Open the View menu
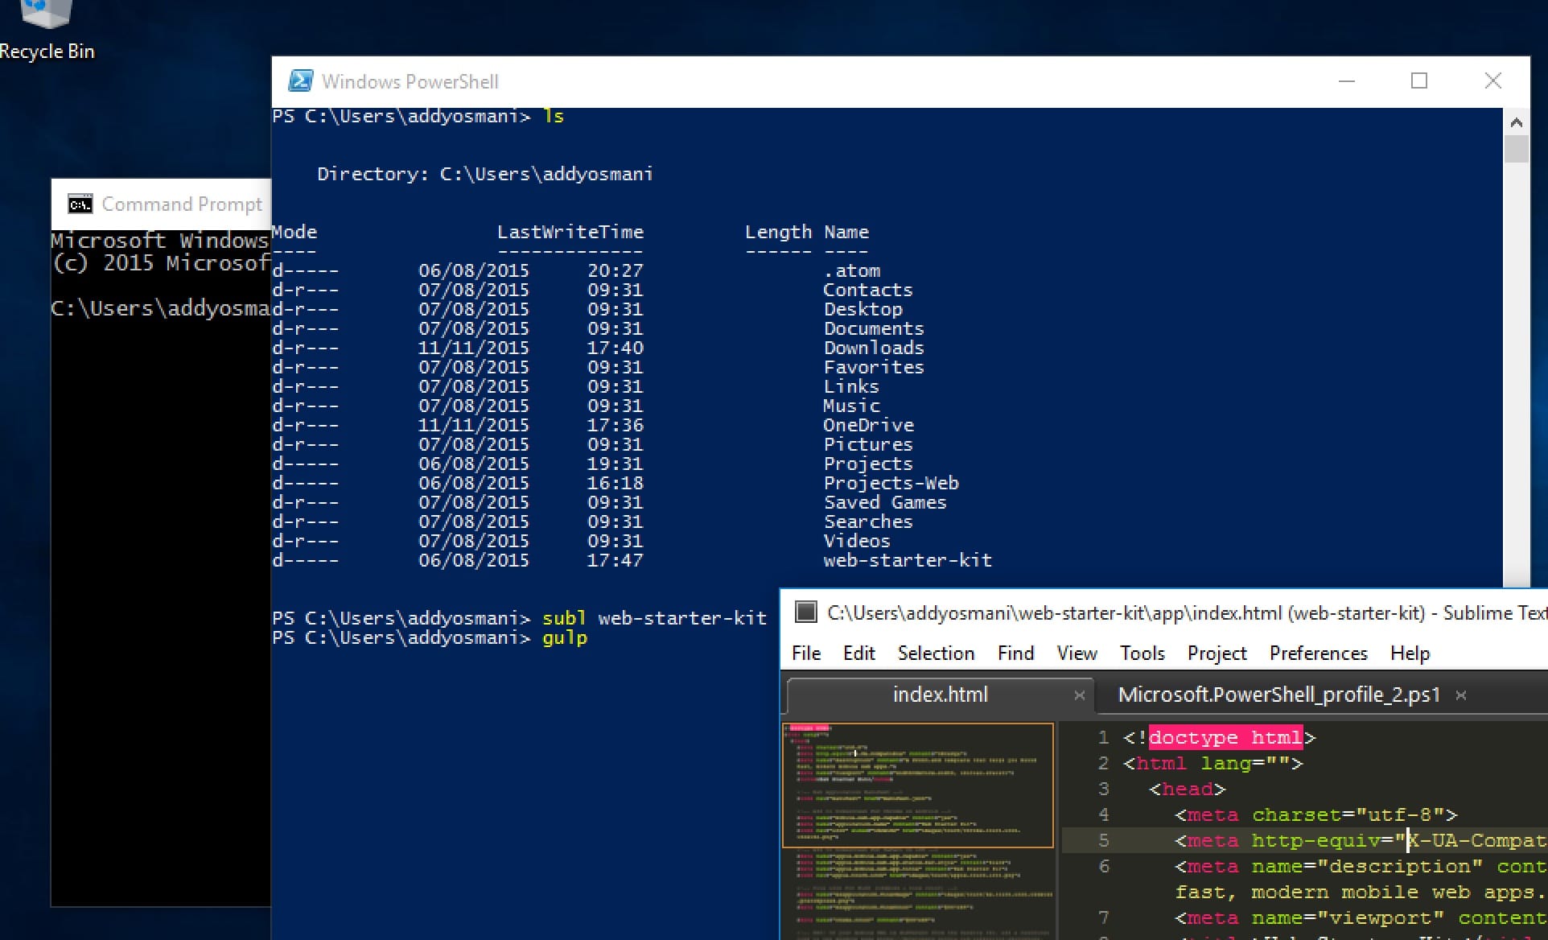 [1076, 653]
